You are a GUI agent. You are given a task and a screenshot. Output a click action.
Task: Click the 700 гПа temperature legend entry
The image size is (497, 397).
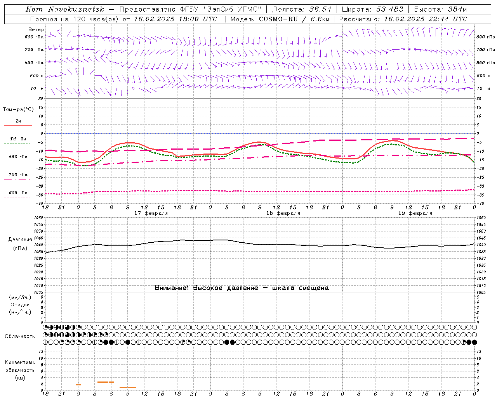[18, 174]
